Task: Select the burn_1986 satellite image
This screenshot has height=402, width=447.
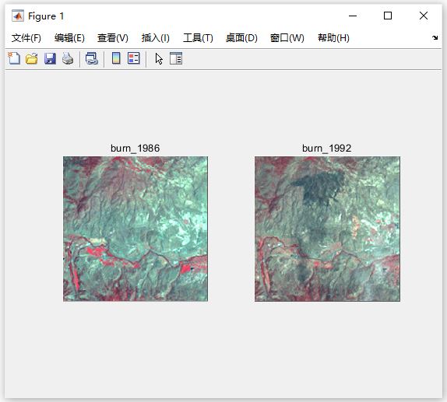Action: 136,229
